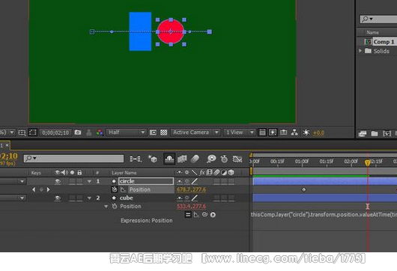Toggle stopwatch on cube Position property
397x271 pixels.
(115, 206)
